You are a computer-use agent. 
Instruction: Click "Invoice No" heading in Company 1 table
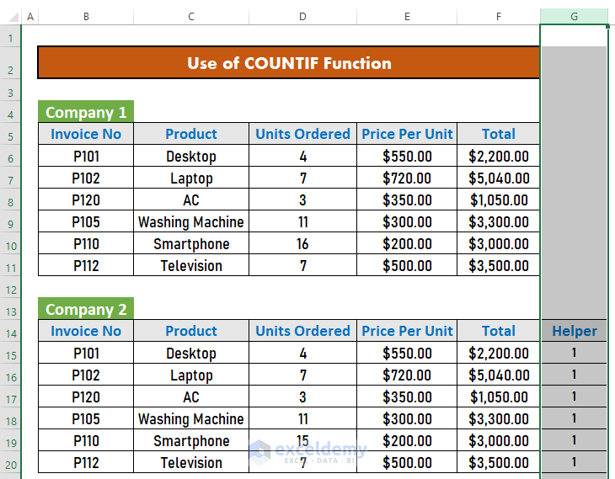[86, 135]
